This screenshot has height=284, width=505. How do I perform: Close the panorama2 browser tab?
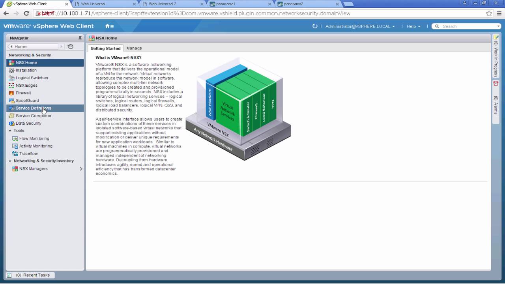pos(338,4)
